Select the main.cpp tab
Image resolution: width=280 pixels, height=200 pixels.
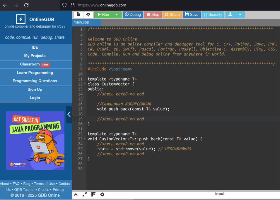pyautogui.click(x=87, y=22)
